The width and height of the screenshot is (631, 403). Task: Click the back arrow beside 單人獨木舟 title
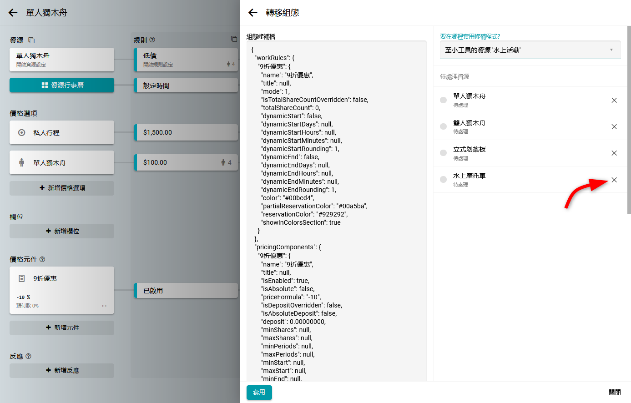[x=13, y=13]
